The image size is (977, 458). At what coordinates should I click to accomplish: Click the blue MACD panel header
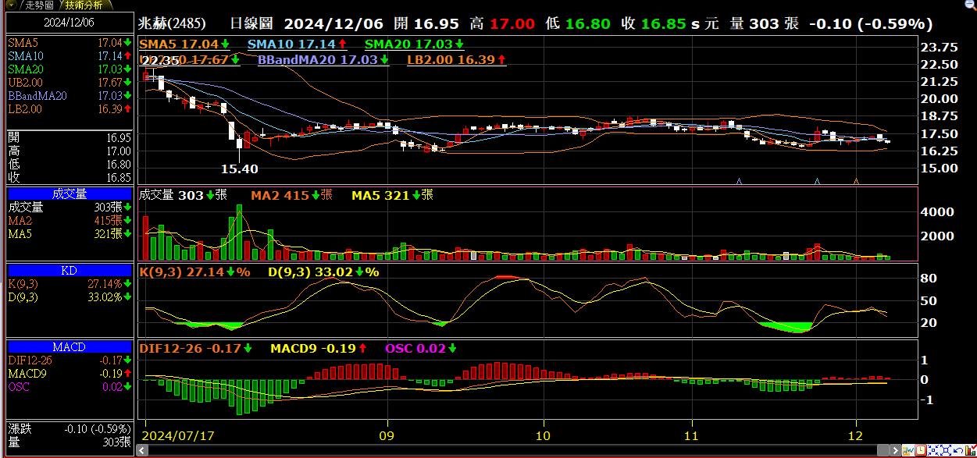pos(70,346)
